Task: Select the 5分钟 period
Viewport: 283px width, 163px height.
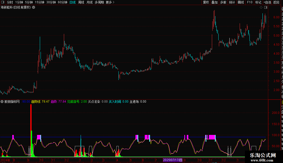Action: [29, 2]
